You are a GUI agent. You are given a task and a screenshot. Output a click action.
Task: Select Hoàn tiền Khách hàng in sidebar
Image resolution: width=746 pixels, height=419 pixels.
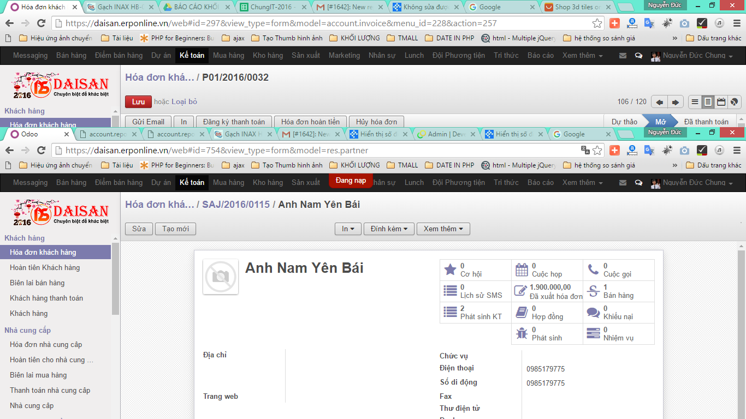[x=45, y=268]
